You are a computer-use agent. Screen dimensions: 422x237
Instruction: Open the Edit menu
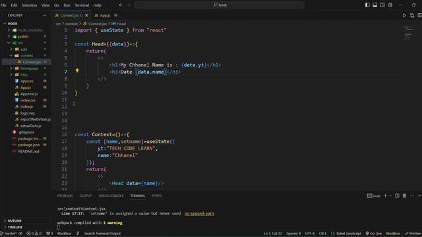(14, 5)
